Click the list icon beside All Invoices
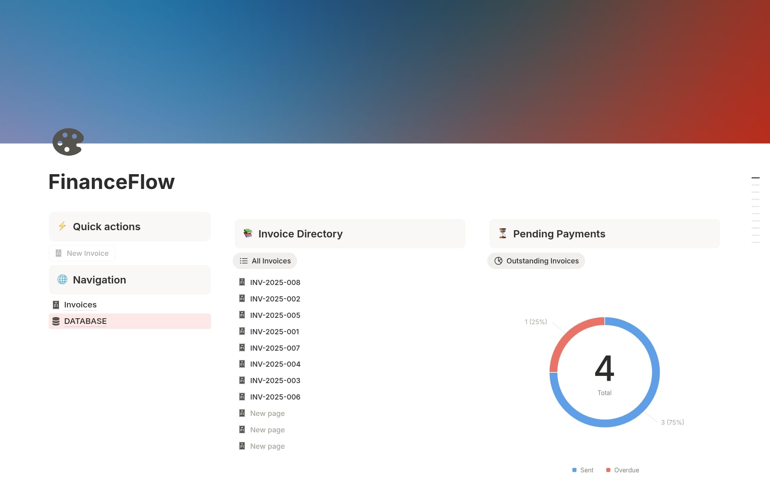The width and height of the screenshot is (770, 480). (243, 261)
